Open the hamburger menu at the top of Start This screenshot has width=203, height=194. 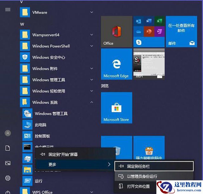(x=8, y=10)
